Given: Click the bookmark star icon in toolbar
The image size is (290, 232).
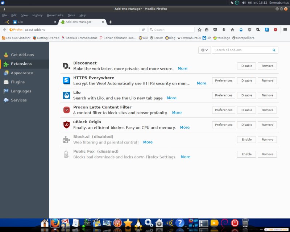Looking at the screenshot, I should coord(199,30).
